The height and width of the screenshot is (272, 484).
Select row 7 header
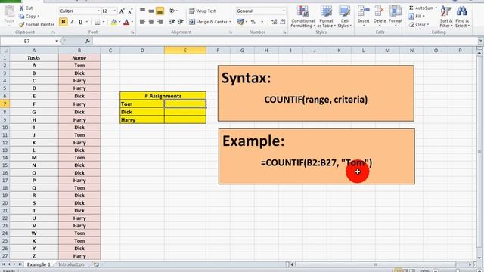pyautogui.click(x=5, y=104)
